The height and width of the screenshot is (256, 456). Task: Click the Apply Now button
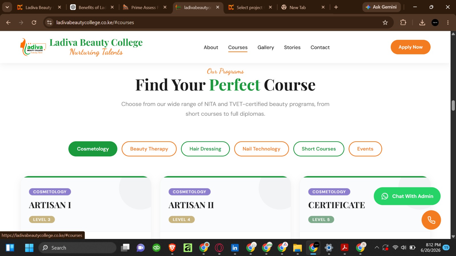point(410,47)
